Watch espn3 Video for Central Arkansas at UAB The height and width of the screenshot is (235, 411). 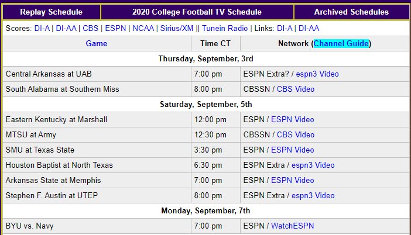pyautogui.click(x=317, y=74)
